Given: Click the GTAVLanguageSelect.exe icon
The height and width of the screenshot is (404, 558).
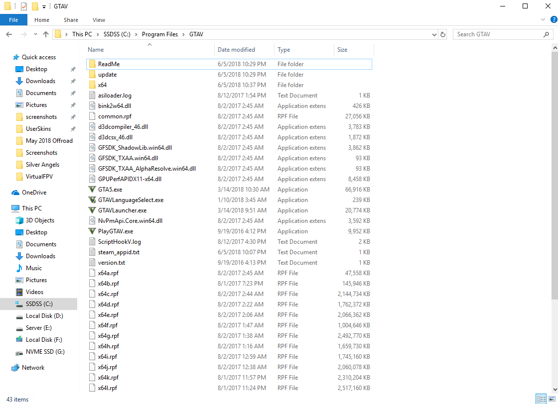Looking at the screenshot, I should [x=92, y=200].
